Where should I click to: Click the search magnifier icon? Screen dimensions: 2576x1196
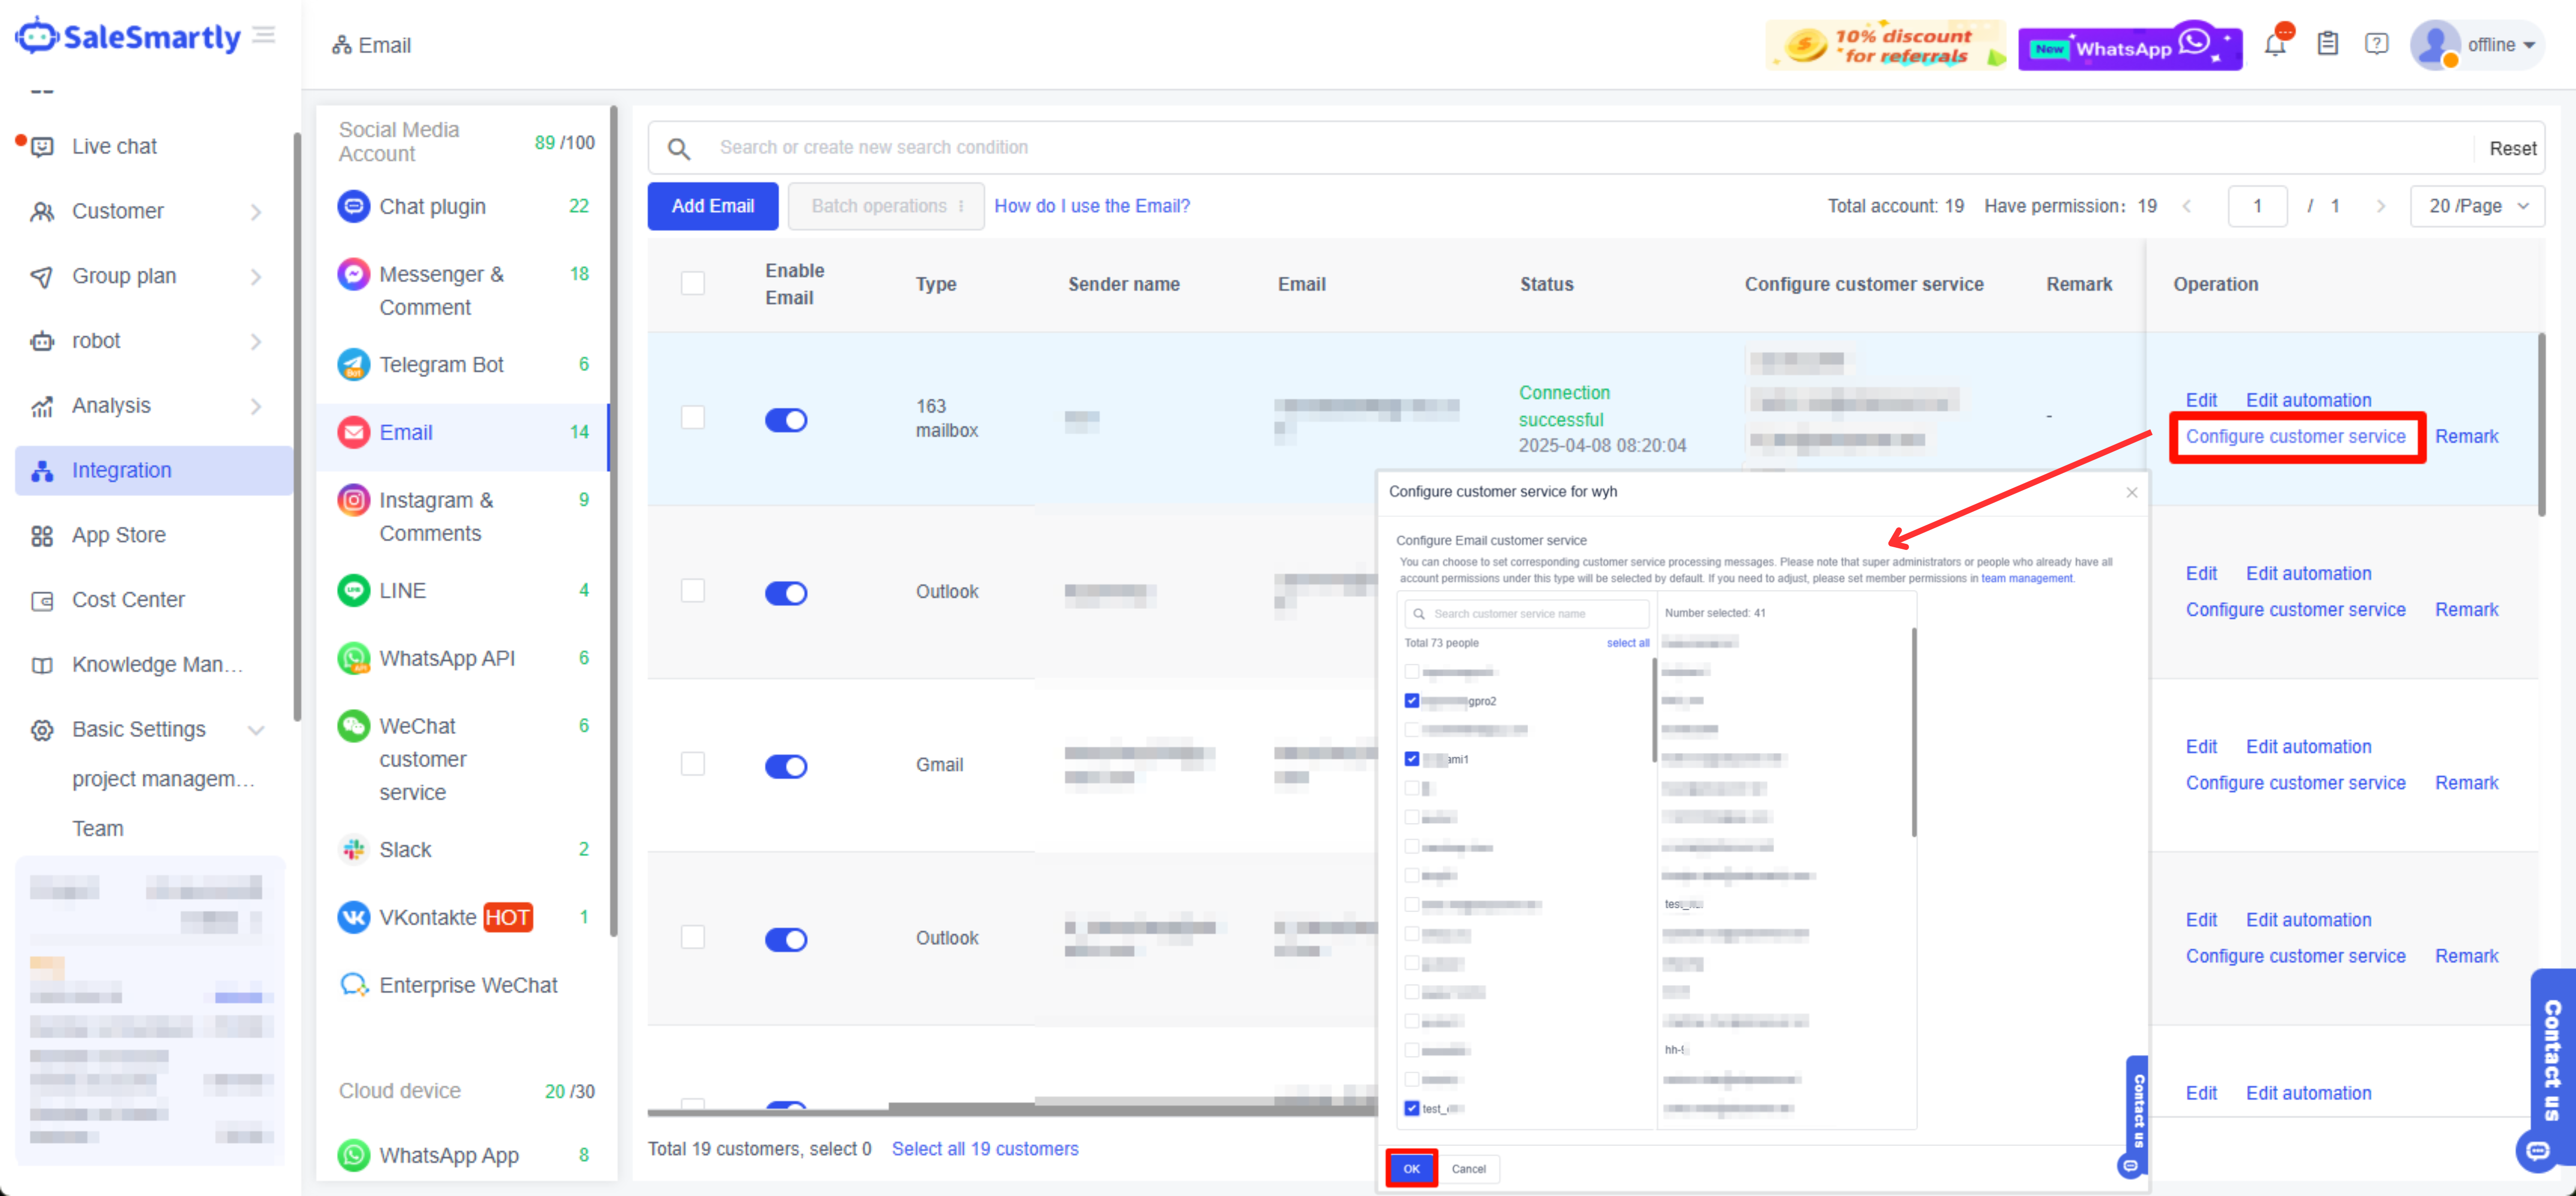click(679, 149)
